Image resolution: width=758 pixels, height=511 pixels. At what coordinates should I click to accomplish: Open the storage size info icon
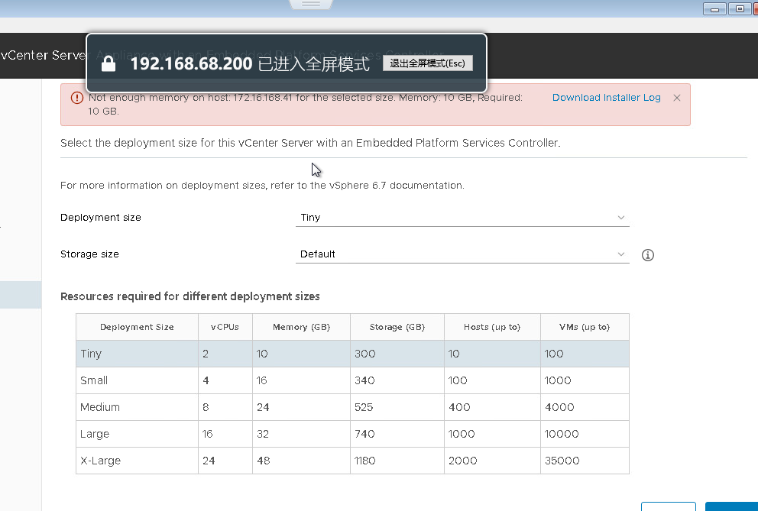(x=648, y=255)
